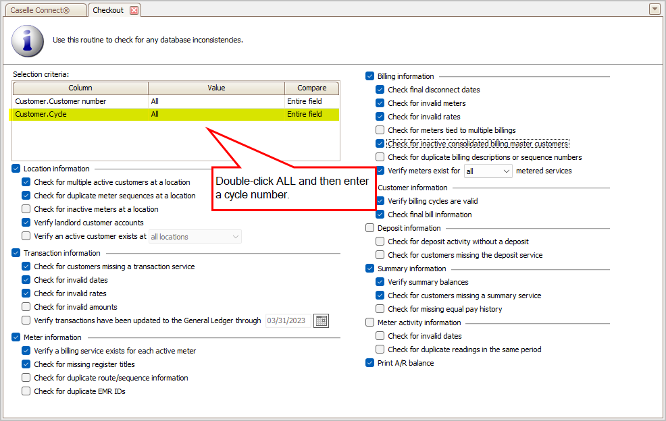The width and height of the screenshot is (666, 421).
Task: Enable Check for deposit activity without a deposit
Action: click(380, 242)
